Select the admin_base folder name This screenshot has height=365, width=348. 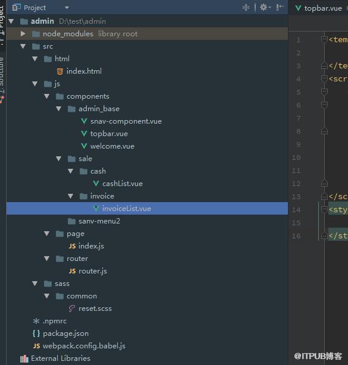pos(99,109)
